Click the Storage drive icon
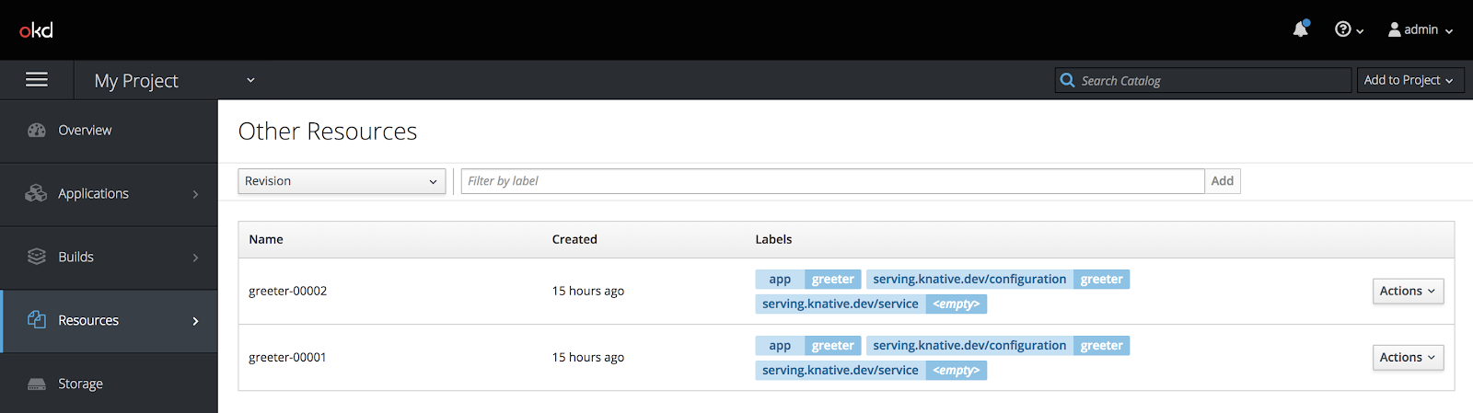Image resolution: width=1473 pixels, height=413 pixels. point(37,384)
